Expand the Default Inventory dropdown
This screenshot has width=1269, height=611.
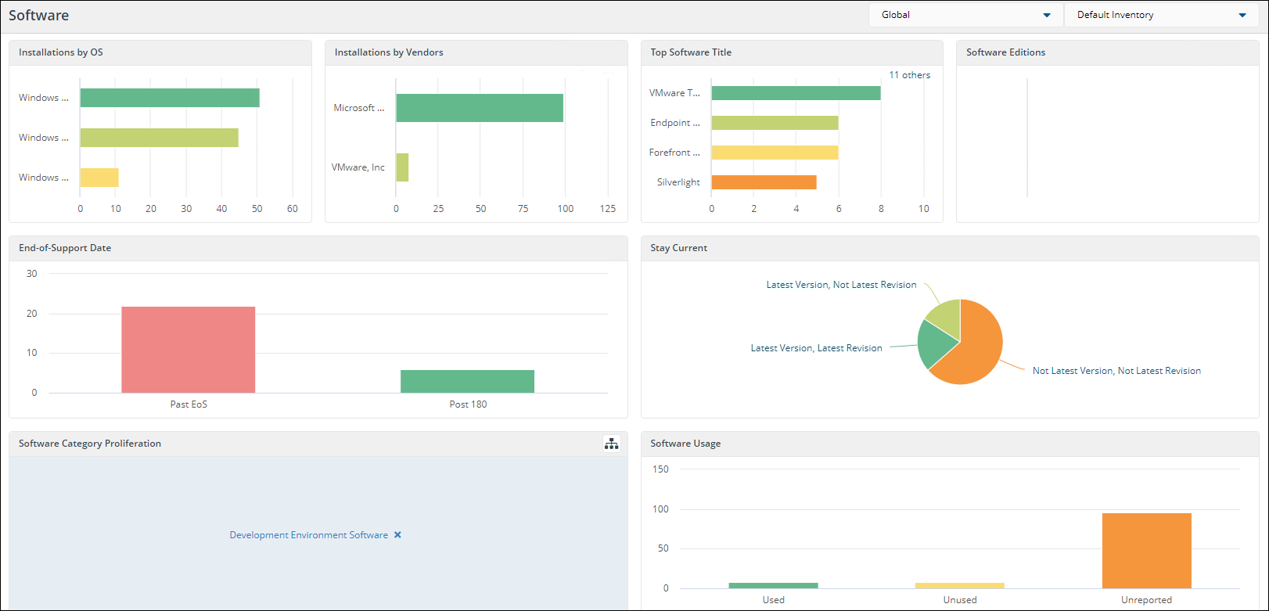1161,15
